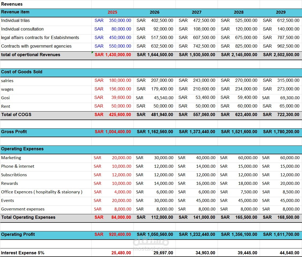Click 'legal affairs contracts for Estabishments' label
The width and height of the screenshot is (302, 257).
pyautogui.click(x=40, y=37)
